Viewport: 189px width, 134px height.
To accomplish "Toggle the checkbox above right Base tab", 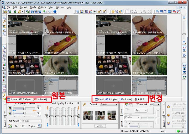I will point(164,103).
